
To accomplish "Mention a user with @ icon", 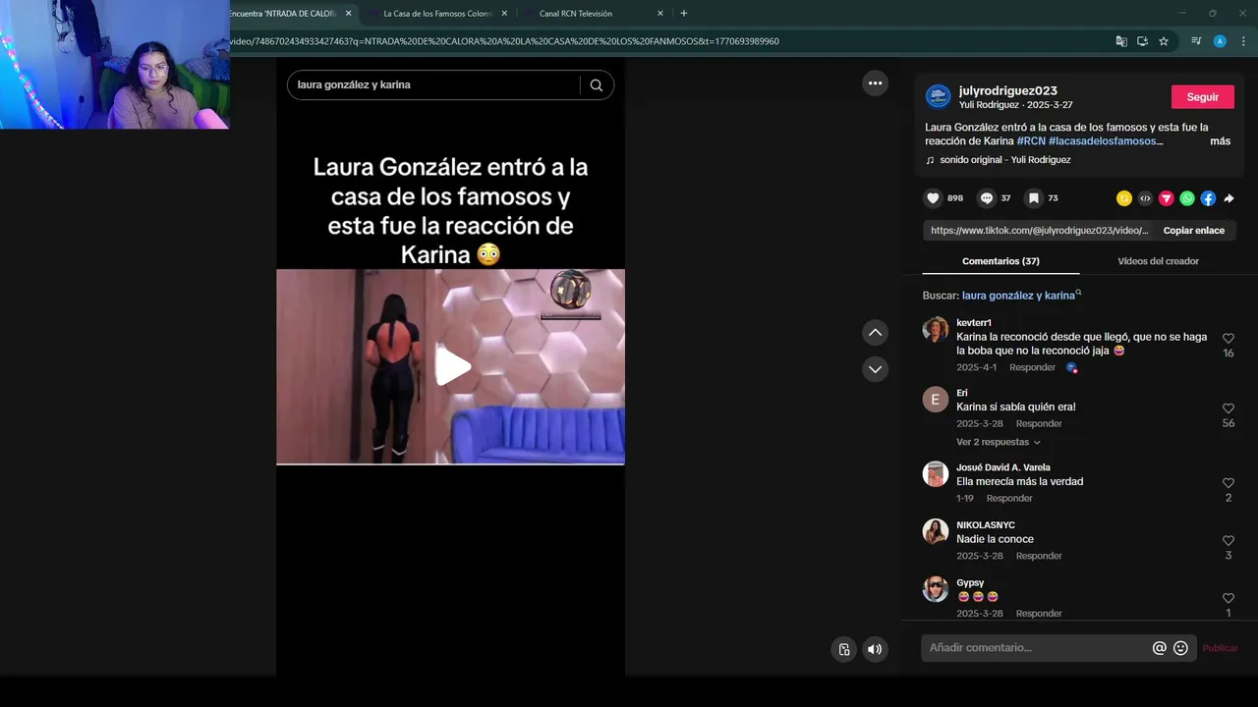I will [x=1160, y=648].
